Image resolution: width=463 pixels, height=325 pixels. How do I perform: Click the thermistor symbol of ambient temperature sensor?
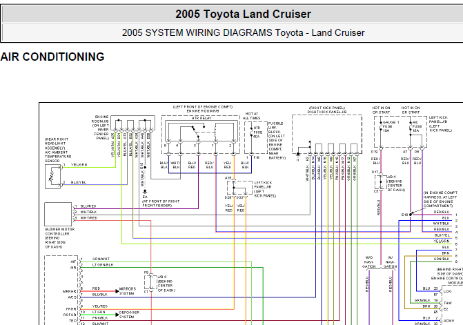coord(52,177)
